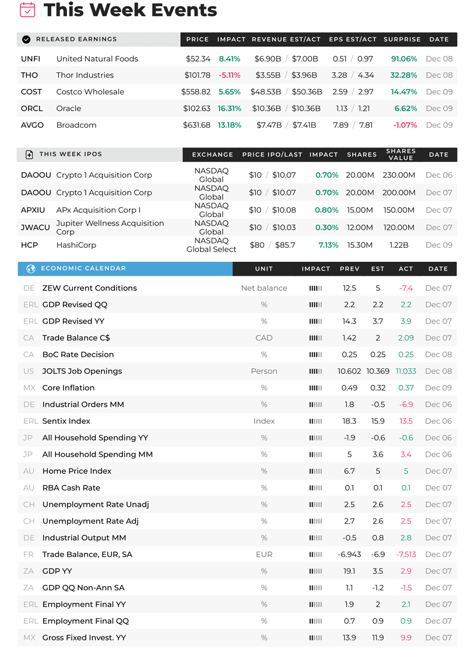Screen dimensions: 470x666
Task: Click APx Acquisition Corp I's 150.00M shares value
Action: (399, 211)
